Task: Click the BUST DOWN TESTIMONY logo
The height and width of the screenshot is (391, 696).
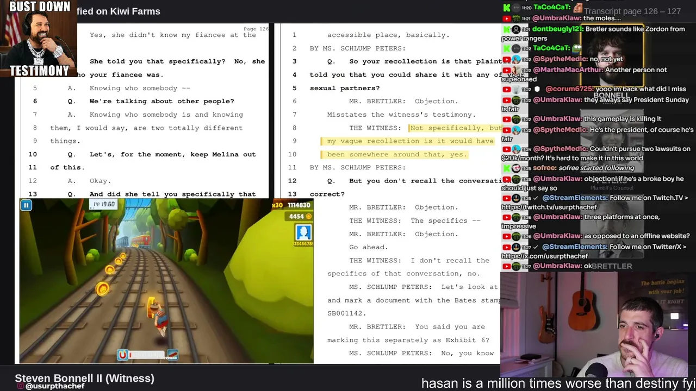Action: 40,39
